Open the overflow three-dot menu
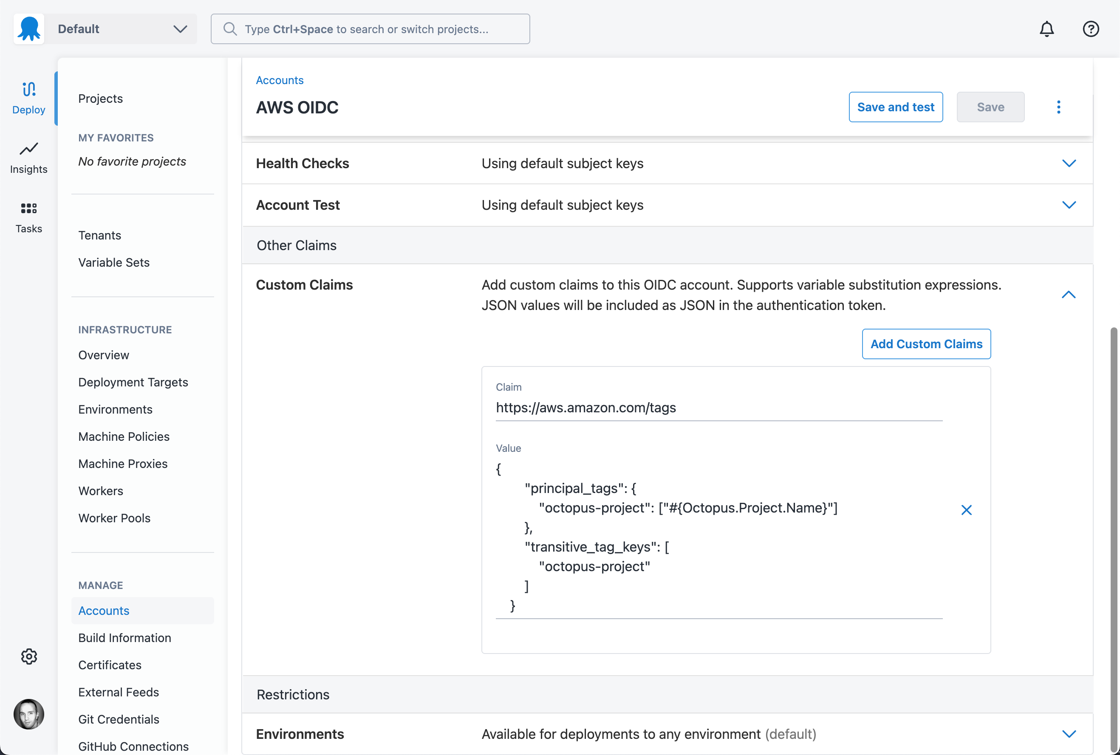 tap(1058, 107)
